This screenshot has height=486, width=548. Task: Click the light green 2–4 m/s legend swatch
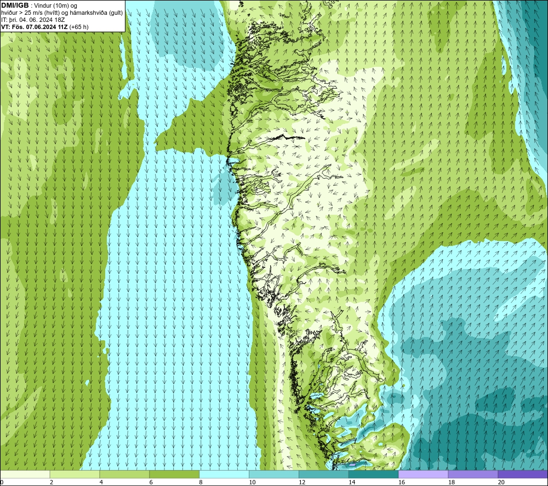click(x=75, y=474)
